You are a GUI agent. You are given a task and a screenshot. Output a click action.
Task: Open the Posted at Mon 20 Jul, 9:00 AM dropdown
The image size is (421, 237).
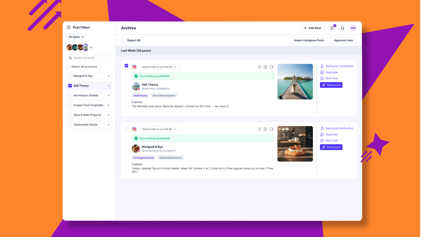tap(159, 67)
